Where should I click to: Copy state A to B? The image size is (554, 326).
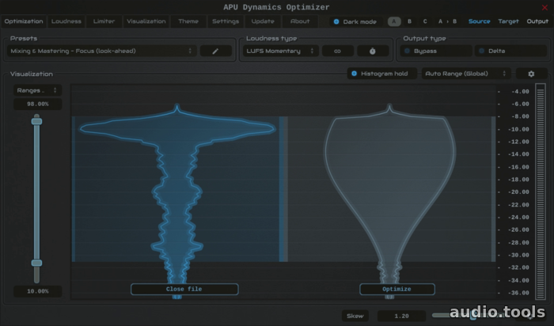click(x=447, y=21)
